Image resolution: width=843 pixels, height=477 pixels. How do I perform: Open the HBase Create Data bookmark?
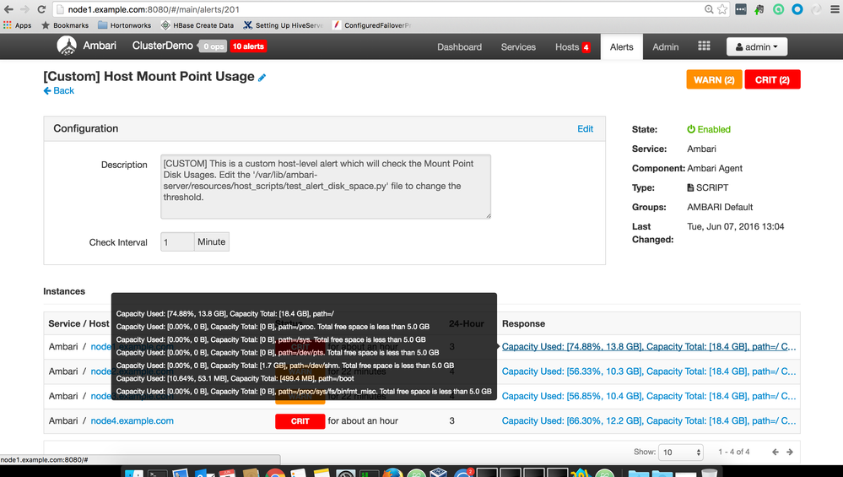point(197,25)
